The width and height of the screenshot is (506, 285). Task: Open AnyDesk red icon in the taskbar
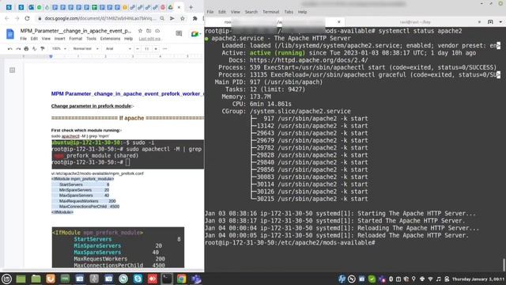[153, 279]
